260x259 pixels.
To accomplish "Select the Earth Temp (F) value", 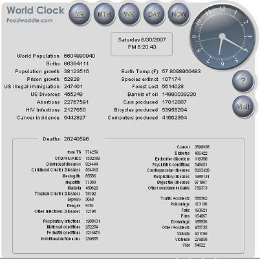I will click(x=181, y=71).
